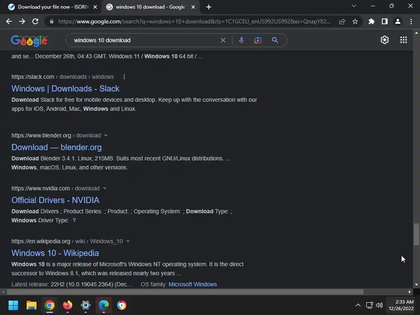Open the Chrome three-dot menu
This screenshot has height=315, width=420.
tap(411, 21)
